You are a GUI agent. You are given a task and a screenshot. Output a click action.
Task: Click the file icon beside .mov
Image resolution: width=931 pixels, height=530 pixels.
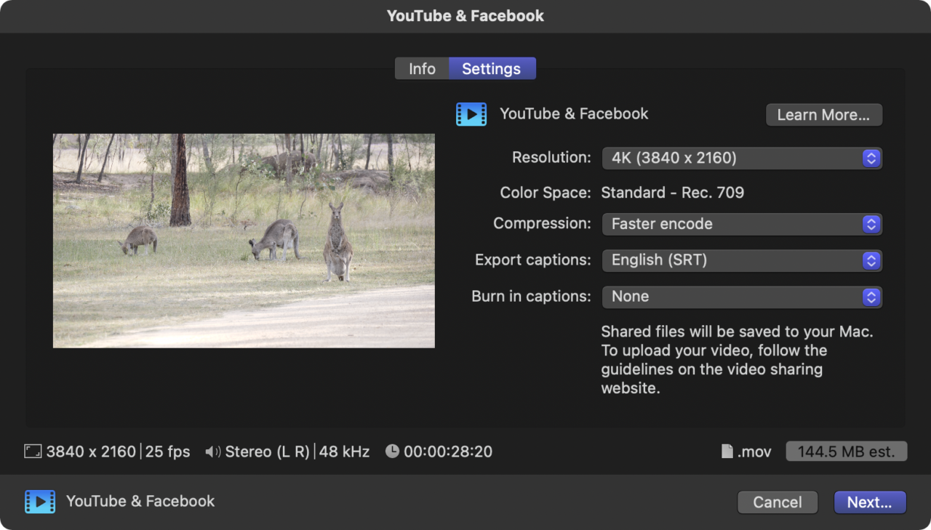click(x=727, y=451)
